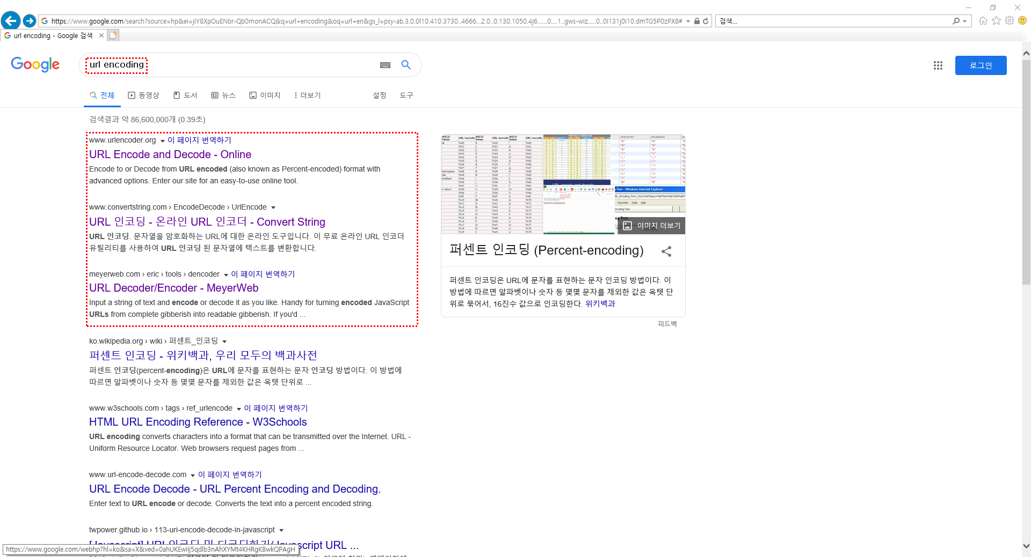This screenshot has width=1031, height=557.
Task: Expand the address bar history dropdown arrow
Action: pos(688,21)
